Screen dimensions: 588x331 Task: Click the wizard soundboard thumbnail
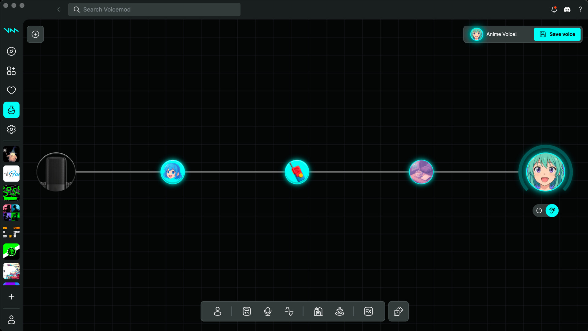coord(11,154)
